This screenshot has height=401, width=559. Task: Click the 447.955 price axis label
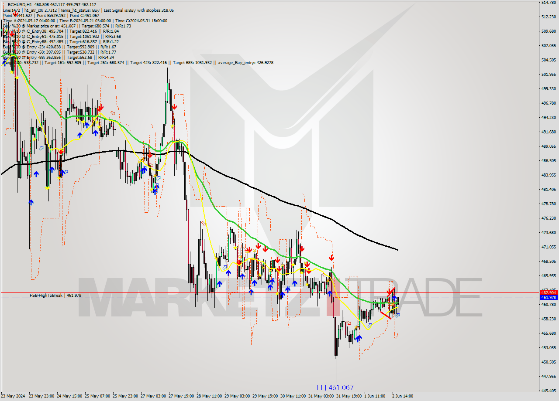(x=548, y=377)
